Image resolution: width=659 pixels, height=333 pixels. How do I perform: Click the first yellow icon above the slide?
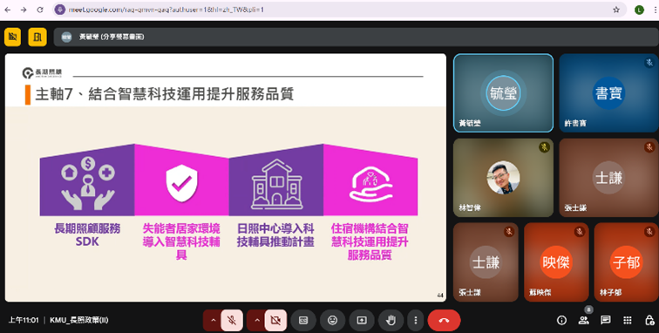coord(12,37)
